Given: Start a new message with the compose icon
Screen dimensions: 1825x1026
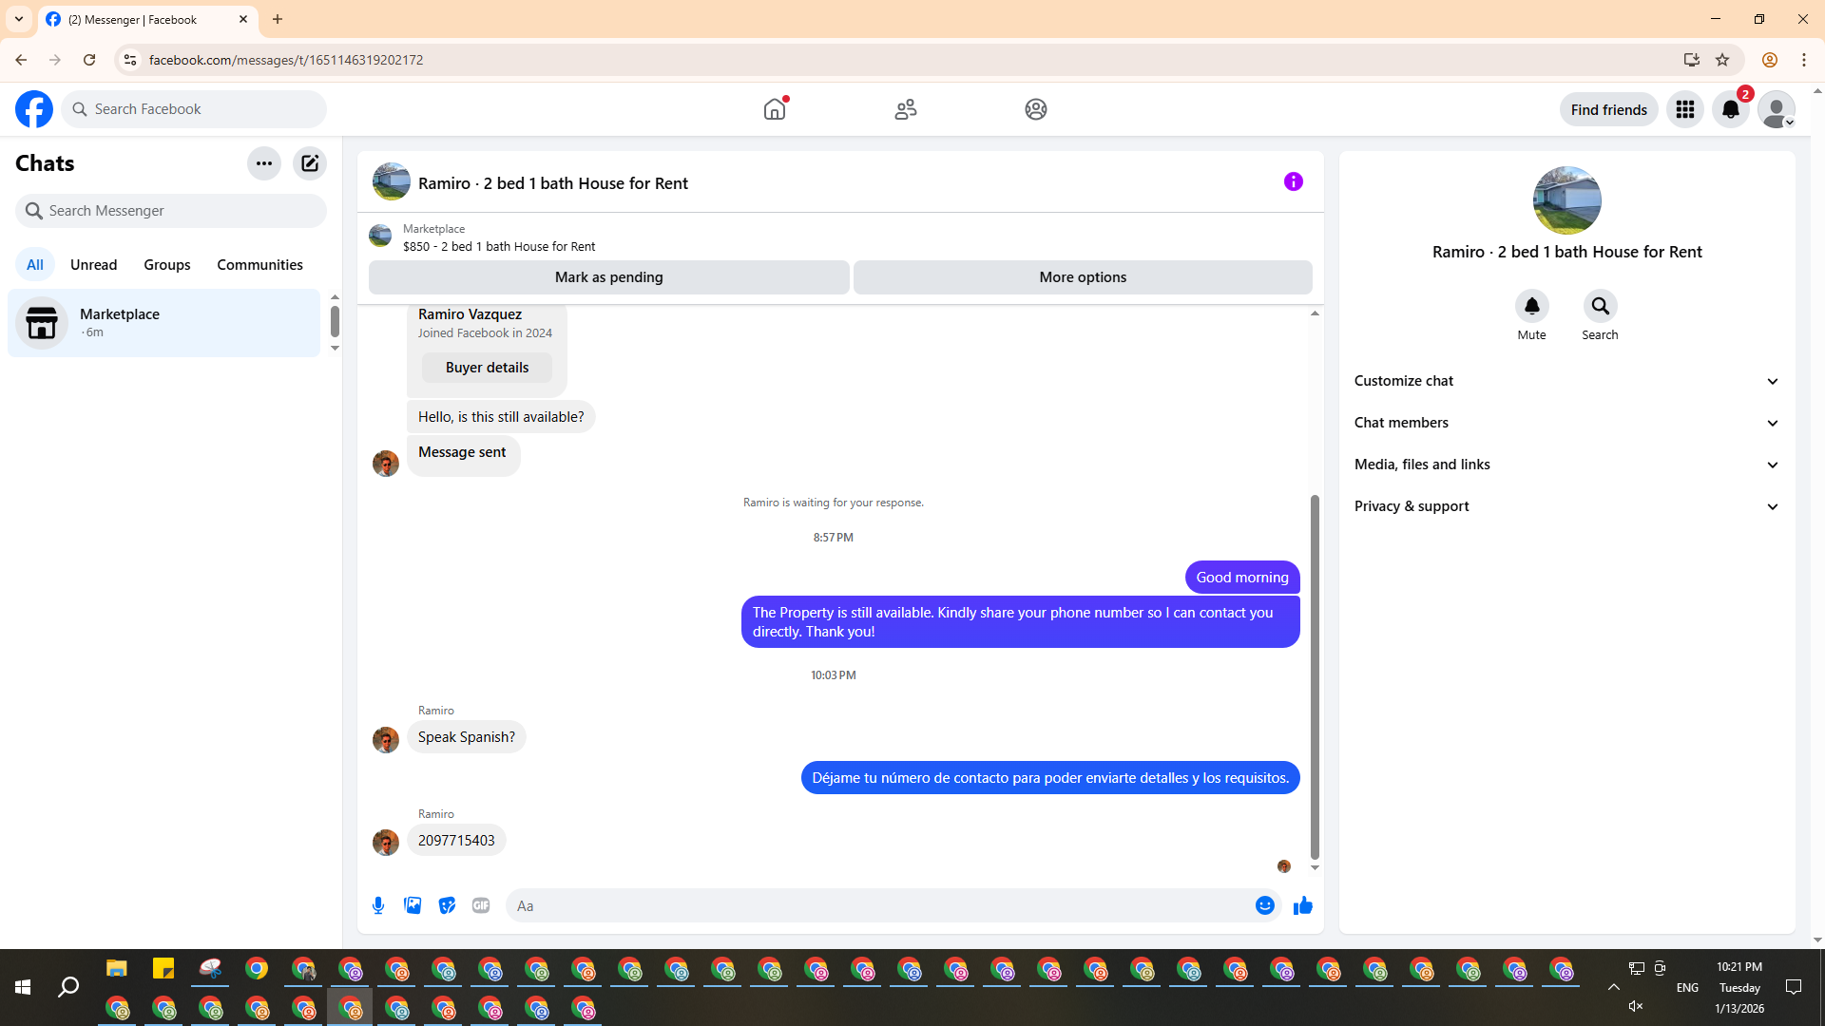Looking at the screenshot, I should (310, 163).
